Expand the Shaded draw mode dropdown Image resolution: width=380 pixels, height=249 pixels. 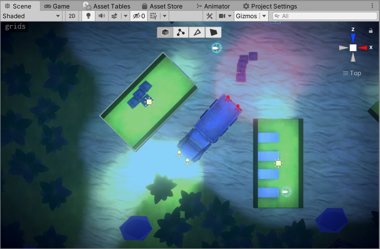(31, 16)
